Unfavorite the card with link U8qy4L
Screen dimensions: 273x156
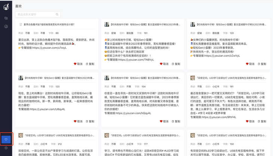(78, 121)
